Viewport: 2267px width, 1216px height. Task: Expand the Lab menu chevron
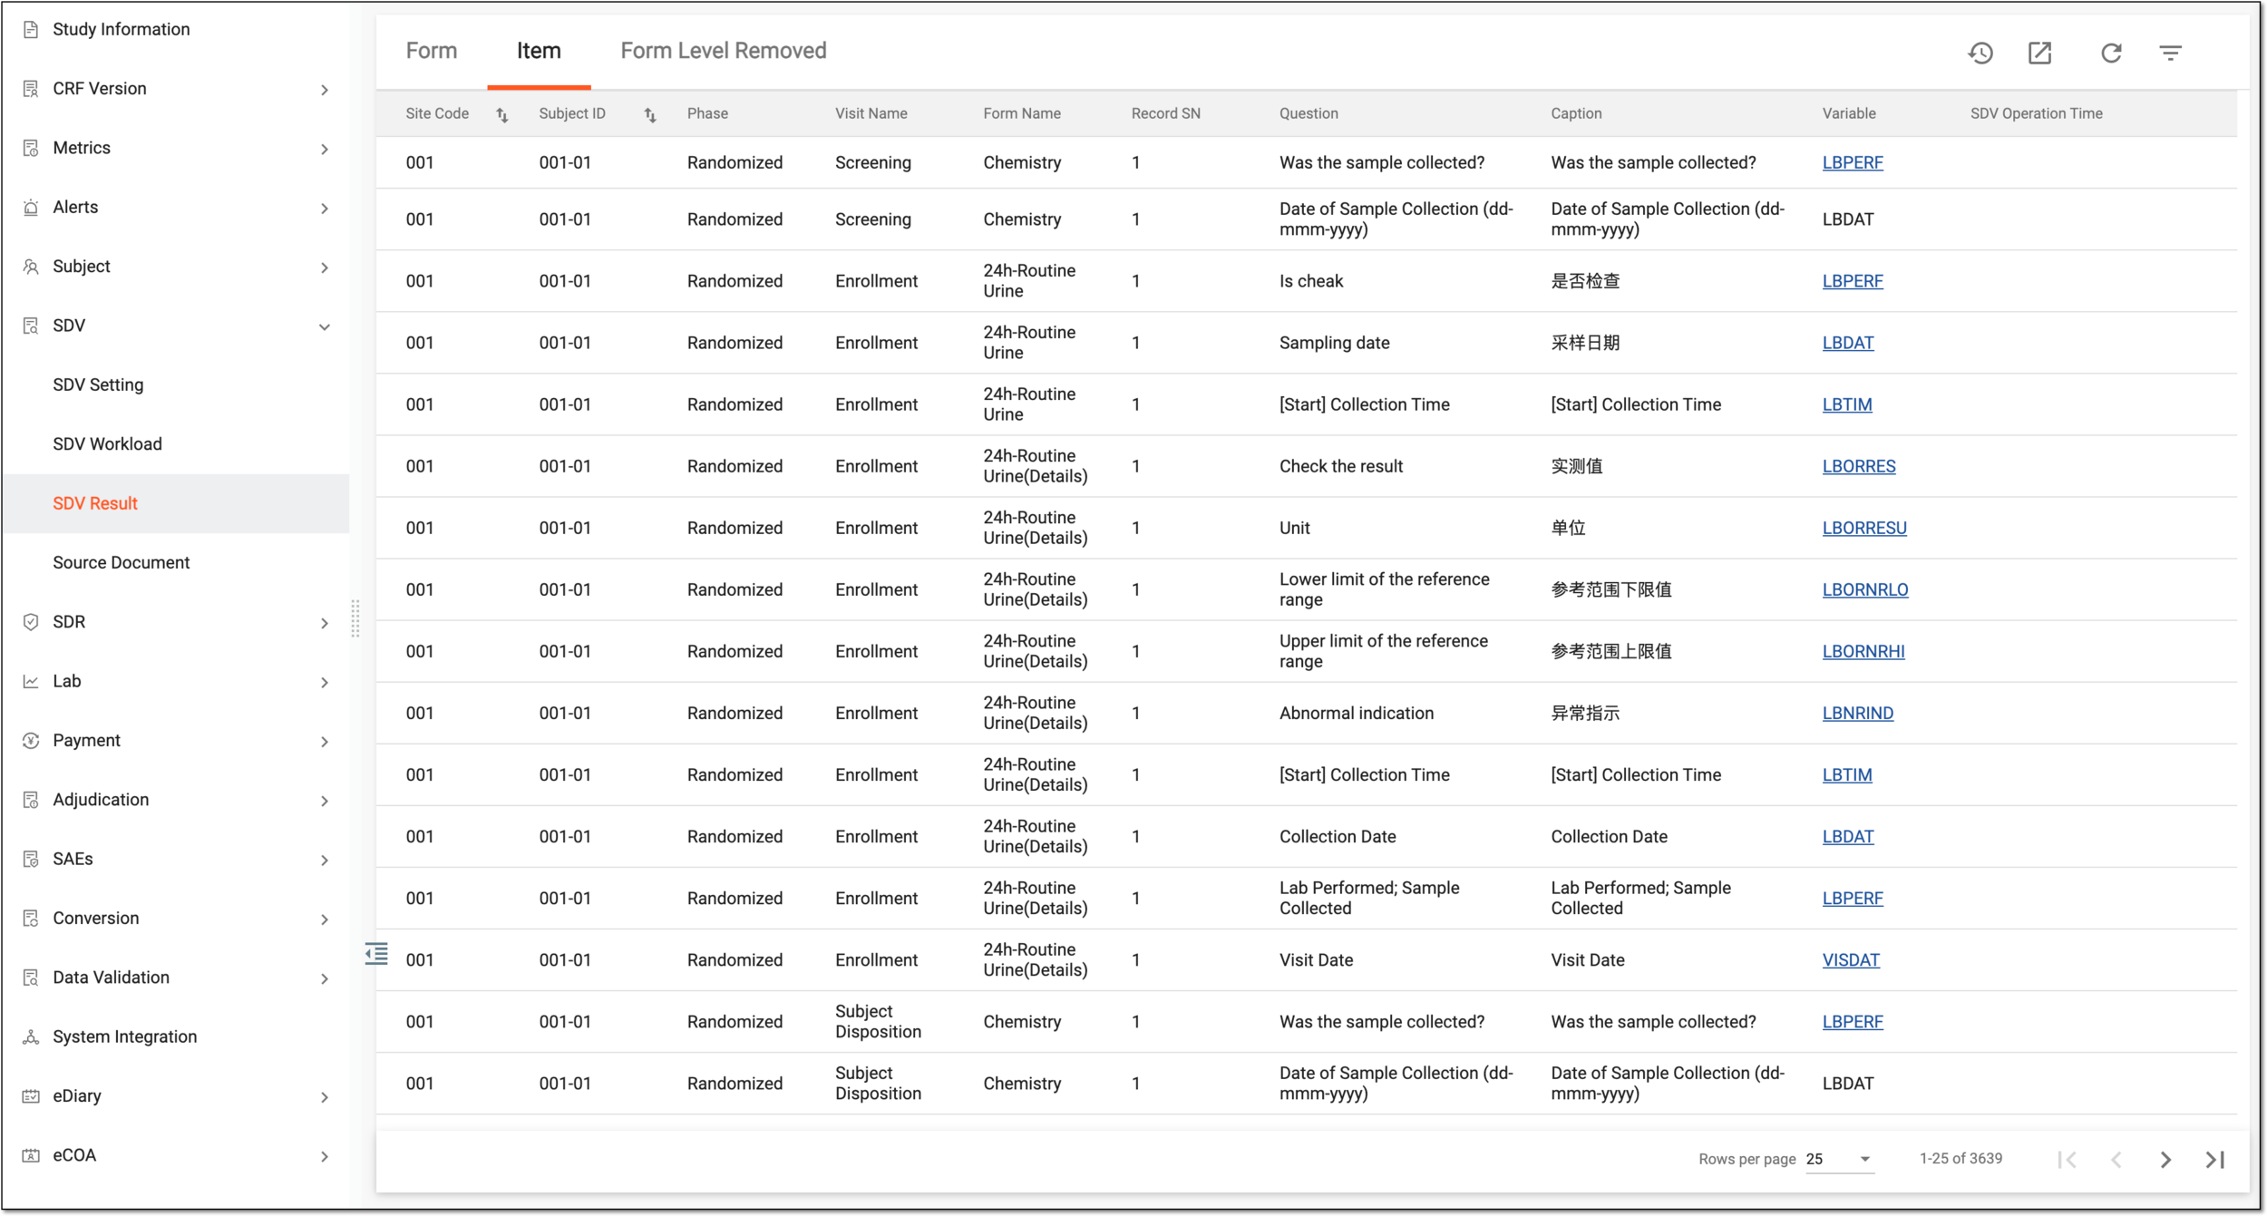pyautogui.click(x=325, y=682)
